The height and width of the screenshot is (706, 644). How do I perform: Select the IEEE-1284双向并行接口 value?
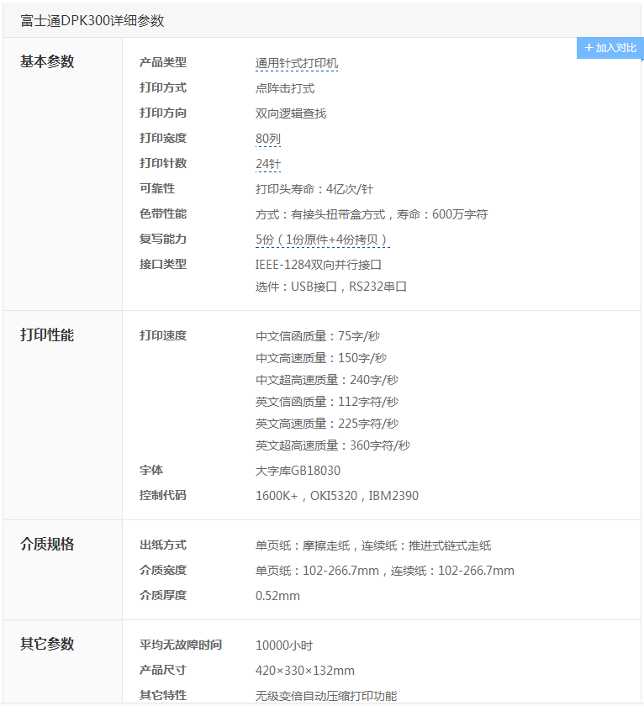pos(319,266)
